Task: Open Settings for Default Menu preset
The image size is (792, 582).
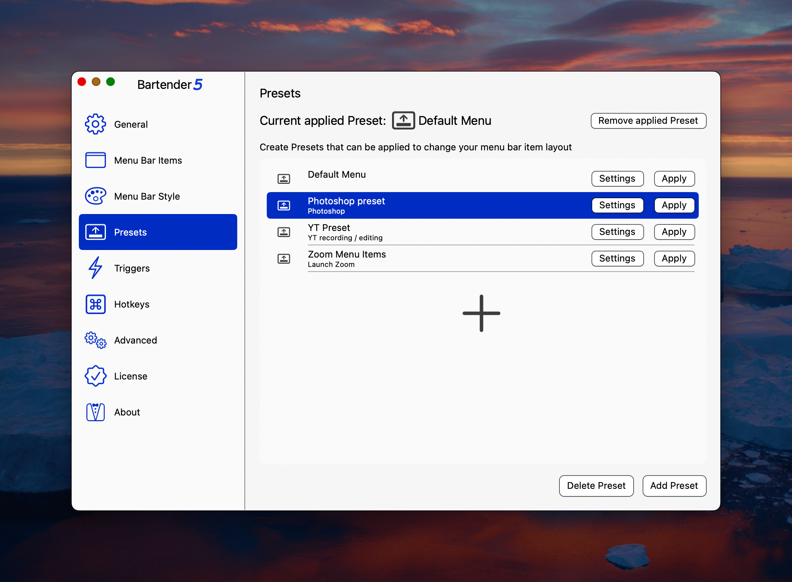Action: (617, 178)
